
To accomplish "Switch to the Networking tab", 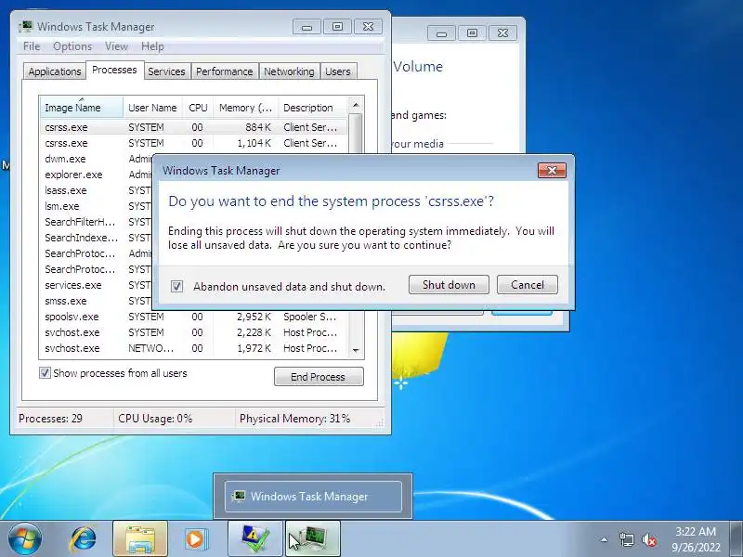I will click(289, 71).
